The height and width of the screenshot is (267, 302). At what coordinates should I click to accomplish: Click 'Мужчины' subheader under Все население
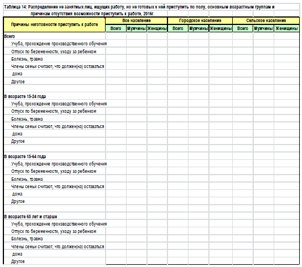point(136,28)
